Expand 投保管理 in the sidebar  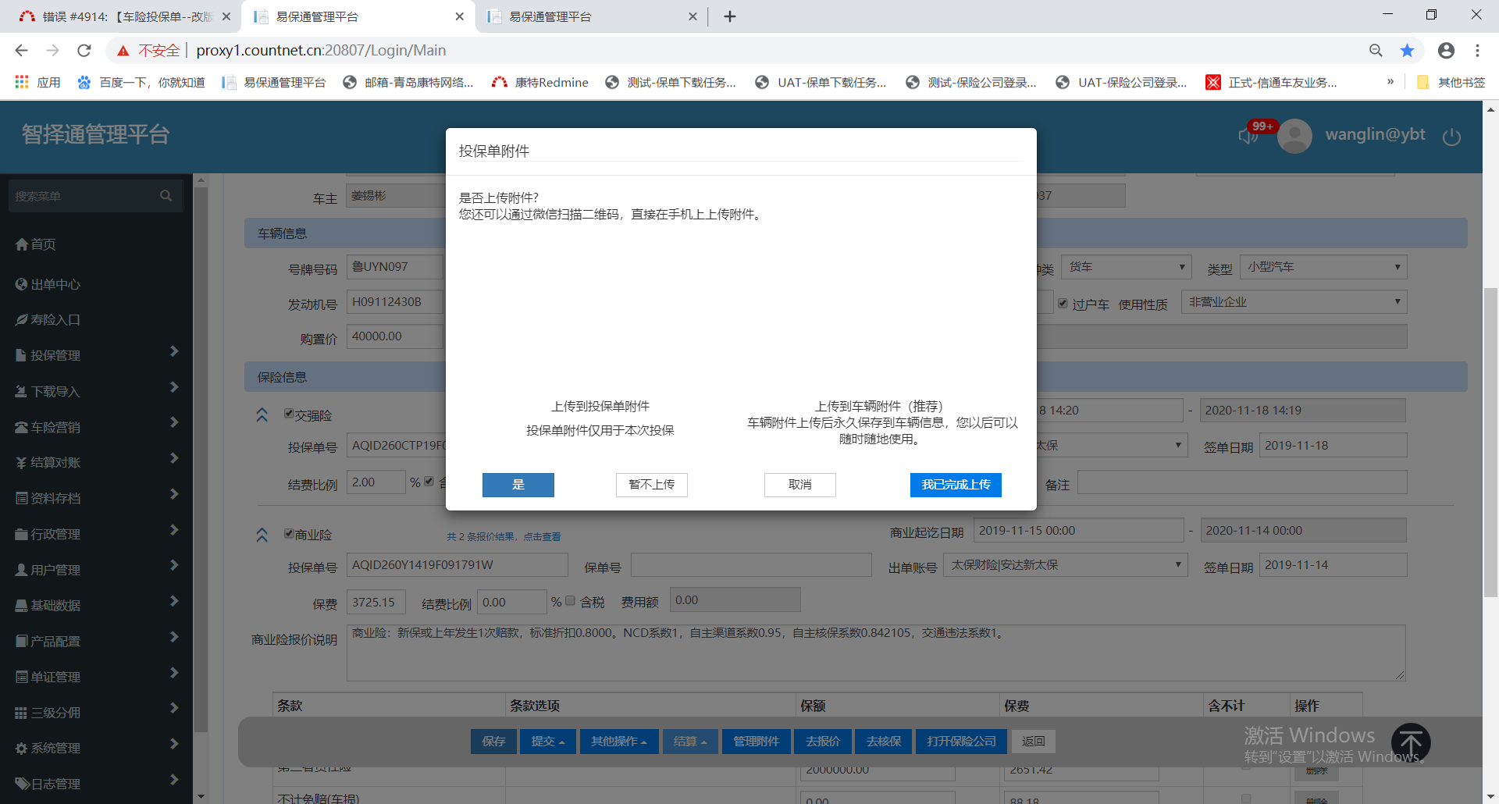[96, 355]
